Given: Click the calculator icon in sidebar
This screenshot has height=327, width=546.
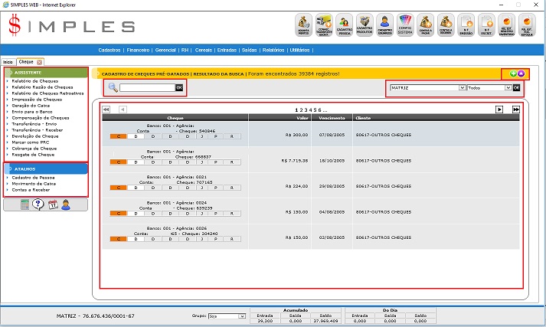Looking at the screenshot, I should [x=25, y=204].
